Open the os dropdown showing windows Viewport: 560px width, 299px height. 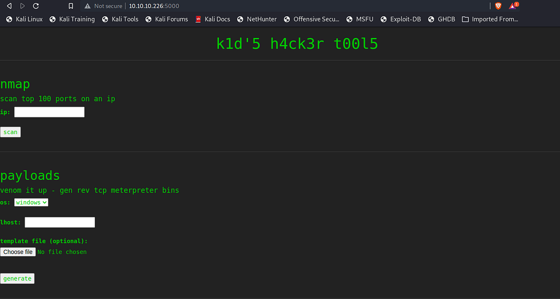[31, 202]
